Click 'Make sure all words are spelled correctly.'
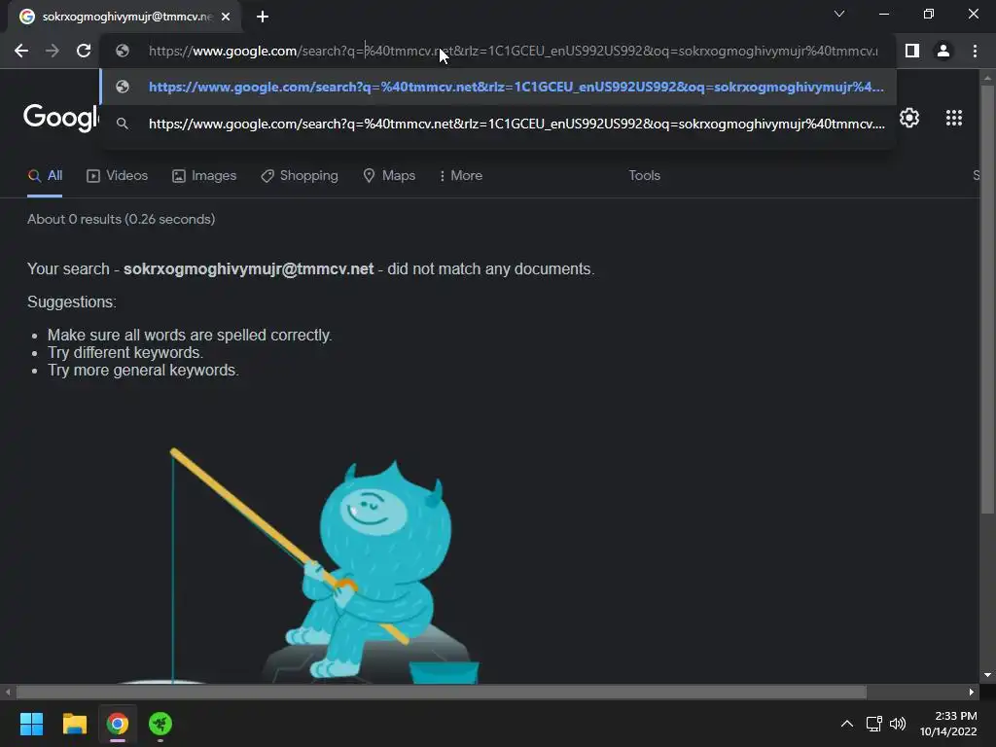996x747 pixels. tap(190, 336)
